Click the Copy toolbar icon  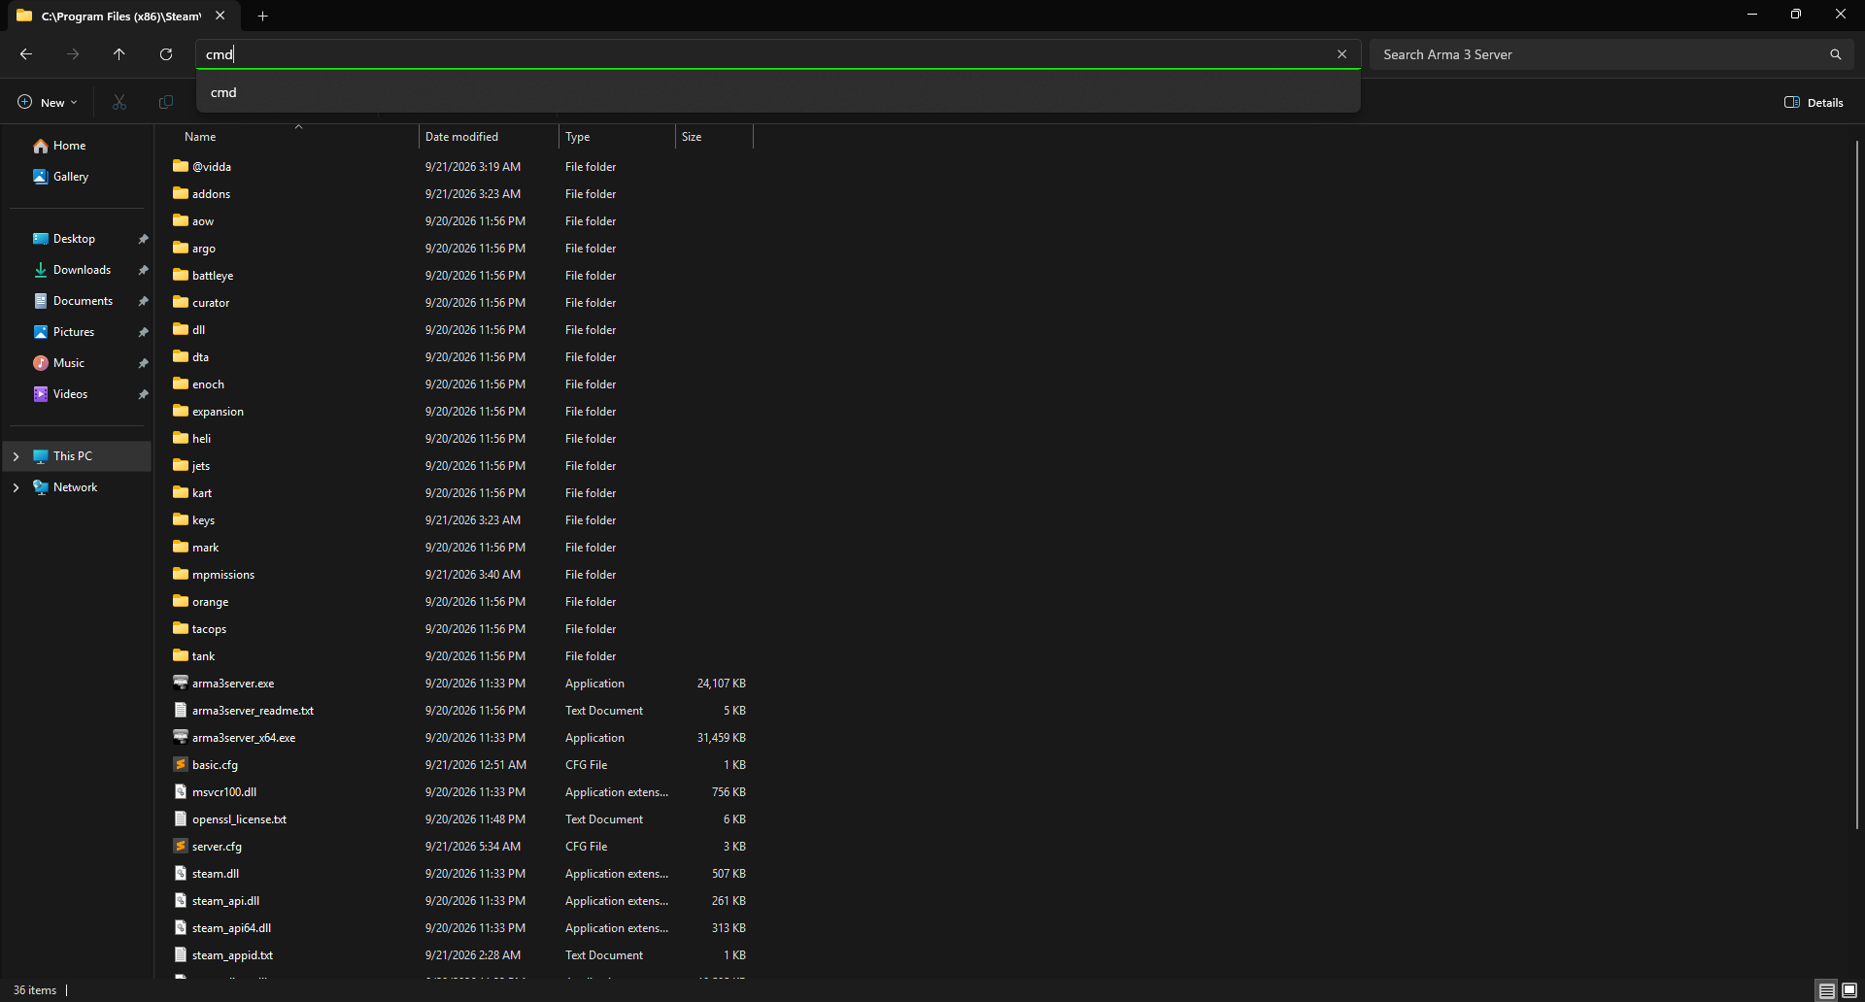point(166,102)
